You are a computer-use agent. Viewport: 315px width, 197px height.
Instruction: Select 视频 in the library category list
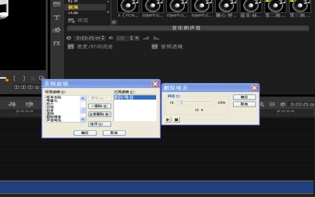[x=73, y=7]
